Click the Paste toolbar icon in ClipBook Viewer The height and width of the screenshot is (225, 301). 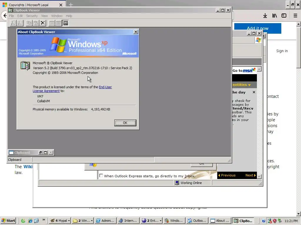pyautogui.click(x=36, y=23)
